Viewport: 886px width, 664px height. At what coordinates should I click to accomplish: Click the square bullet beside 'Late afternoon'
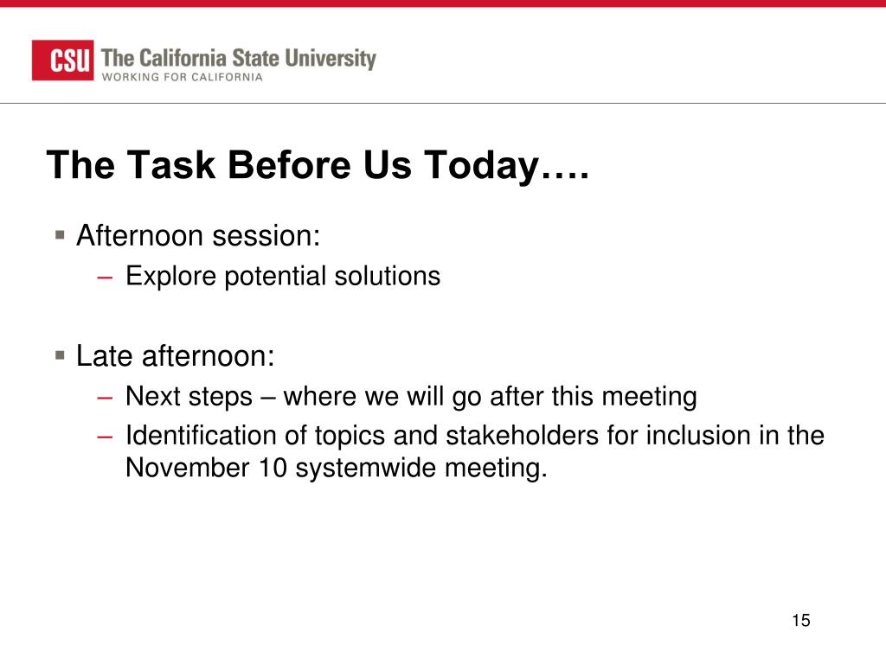(x=60, y=355)
